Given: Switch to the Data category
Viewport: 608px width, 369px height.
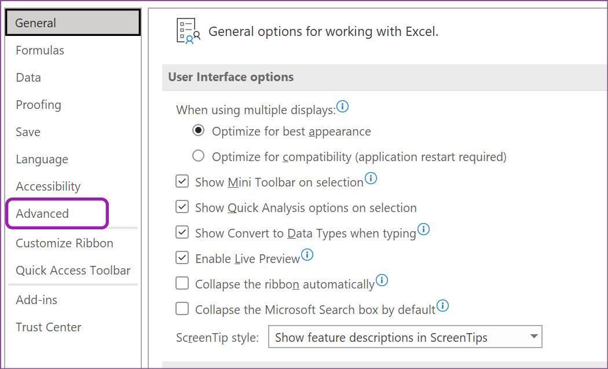Looking at the screenshot, I should (x=28, y=77).
